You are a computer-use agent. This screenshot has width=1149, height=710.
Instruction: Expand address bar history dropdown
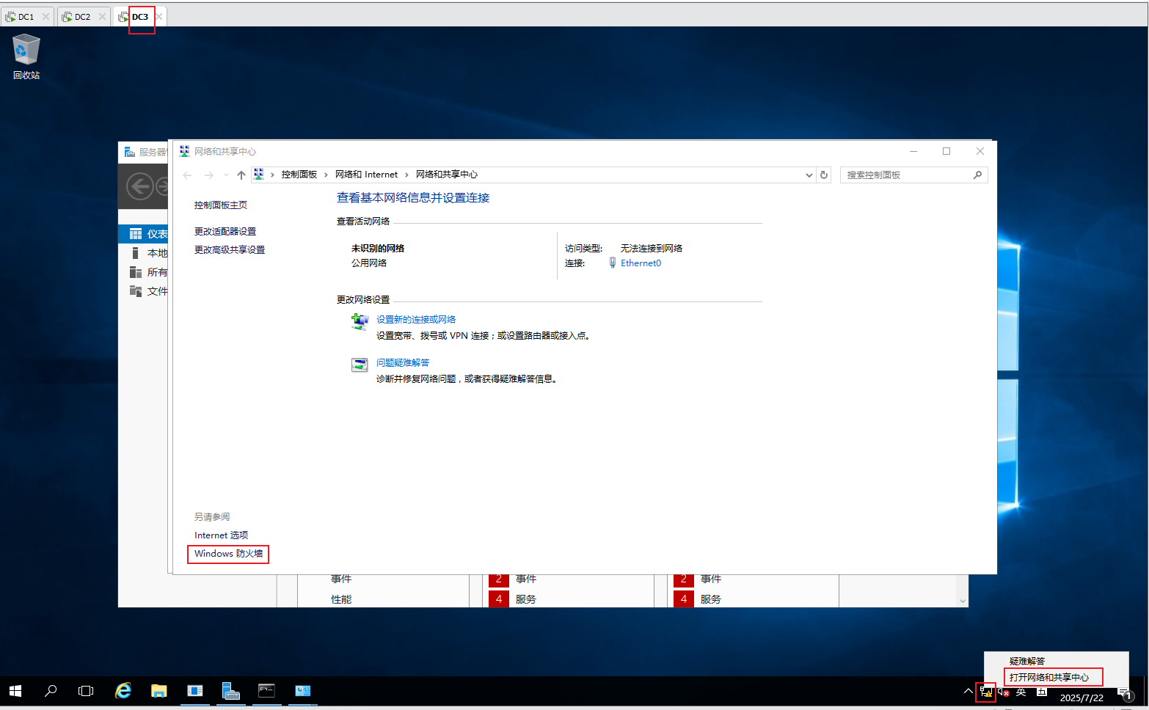tap(809, 175)
